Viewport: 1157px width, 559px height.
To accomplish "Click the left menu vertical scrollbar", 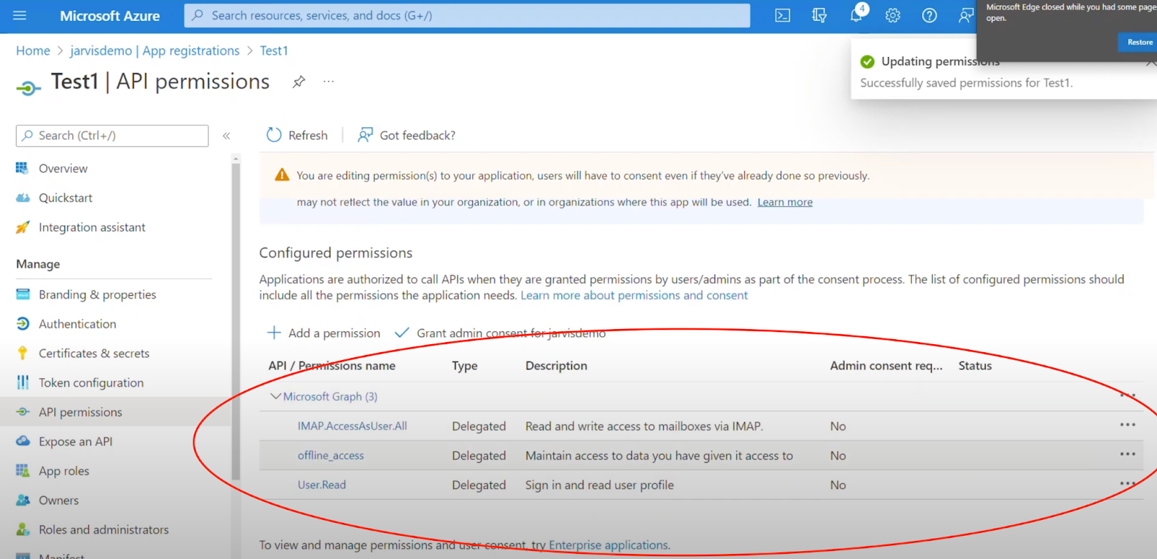I will click(236, 322).
